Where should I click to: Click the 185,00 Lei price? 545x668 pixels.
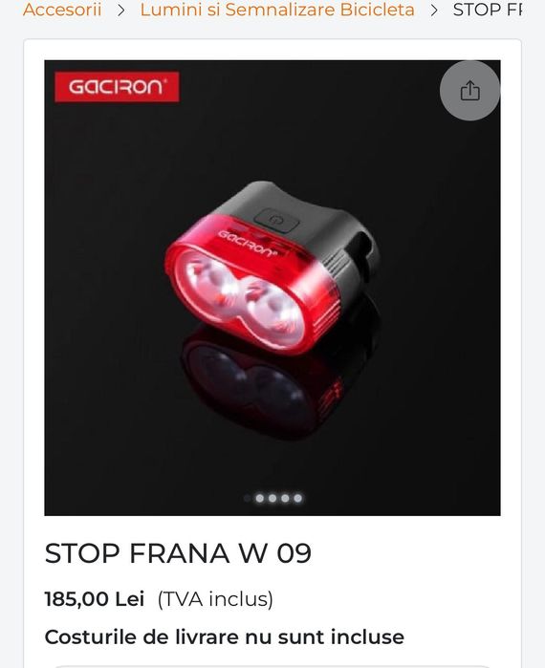point(95,599)
